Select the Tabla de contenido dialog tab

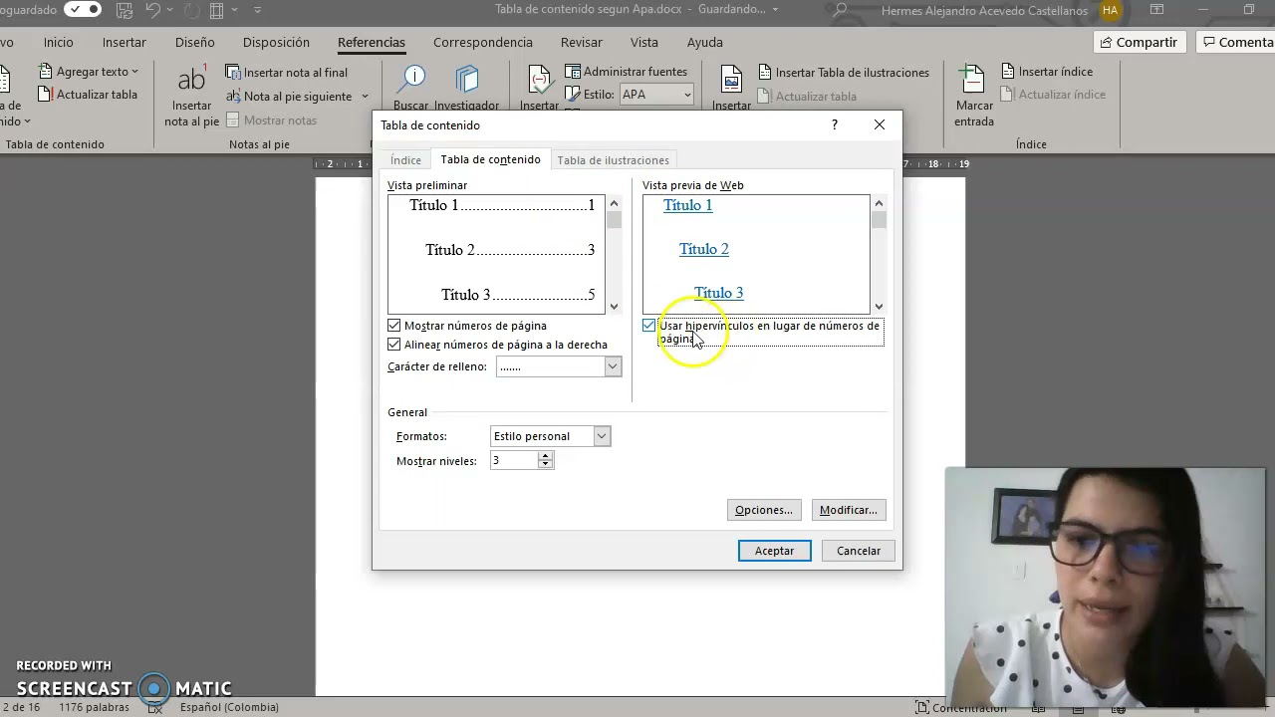[490, 159]
